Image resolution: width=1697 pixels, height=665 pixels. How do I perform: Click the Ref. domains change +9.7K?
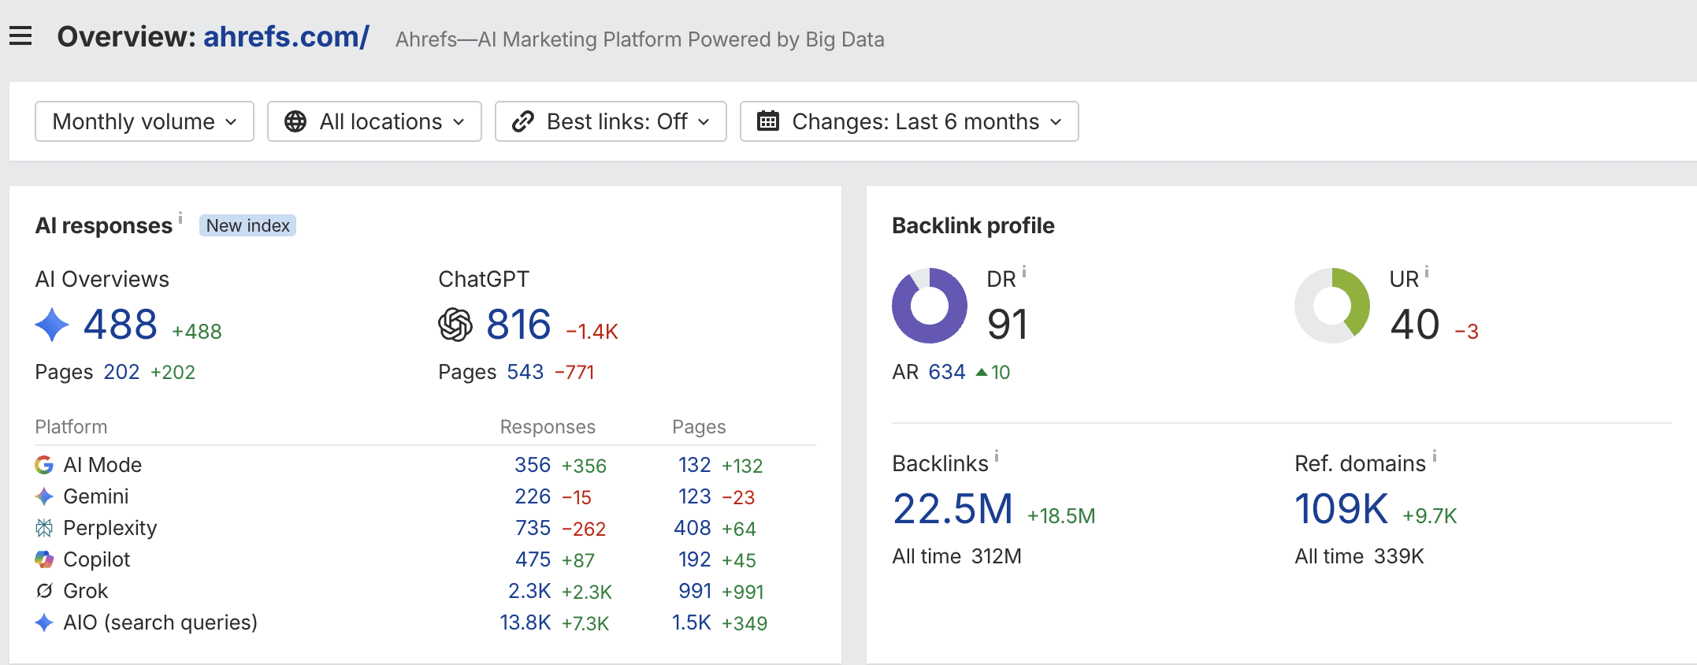1429,516
